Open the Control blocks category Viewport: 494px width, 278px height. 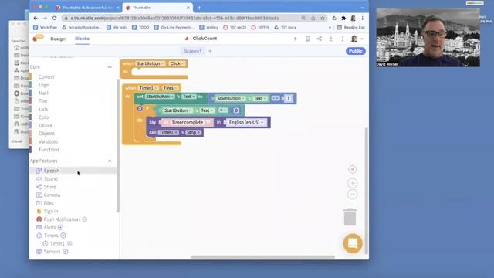tap(46, 77)
